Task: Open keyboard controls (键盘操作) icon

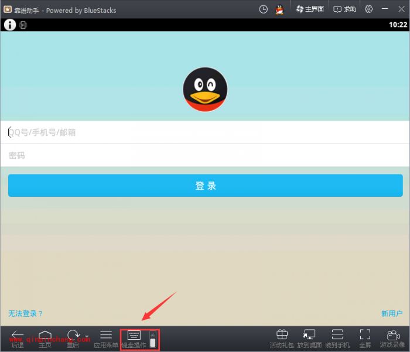Action: (x=134, y=336)
